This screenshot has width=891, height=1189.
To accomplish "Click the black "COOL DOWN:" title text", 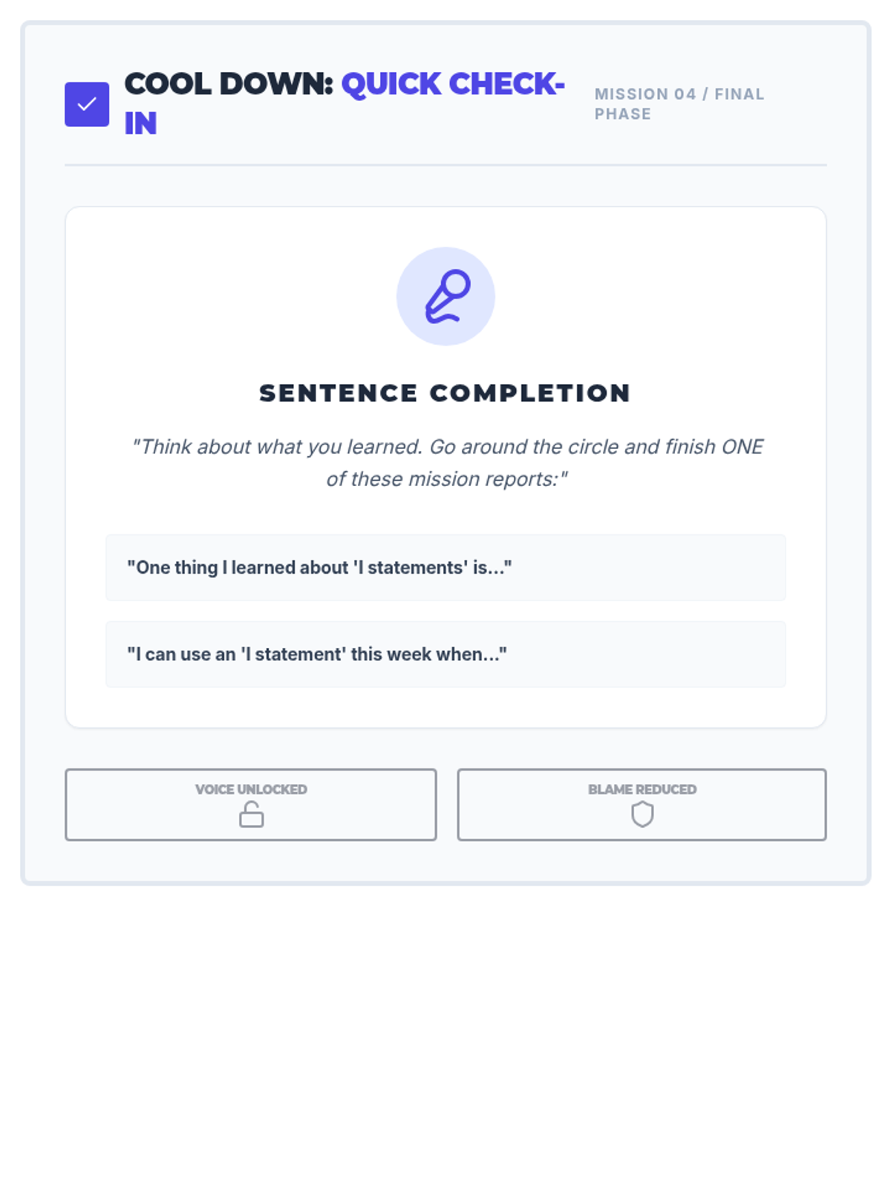I will pos(229,84).
